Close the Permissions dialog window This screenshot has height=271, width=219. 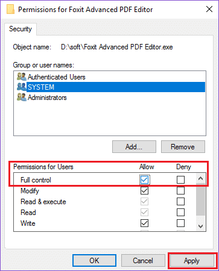[209, 9]
